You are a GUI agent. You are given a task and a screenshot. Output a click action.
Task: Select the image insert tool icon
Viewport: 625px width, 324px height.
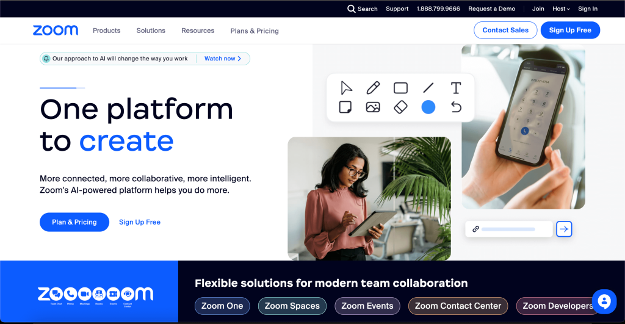[x=373, y=107]
